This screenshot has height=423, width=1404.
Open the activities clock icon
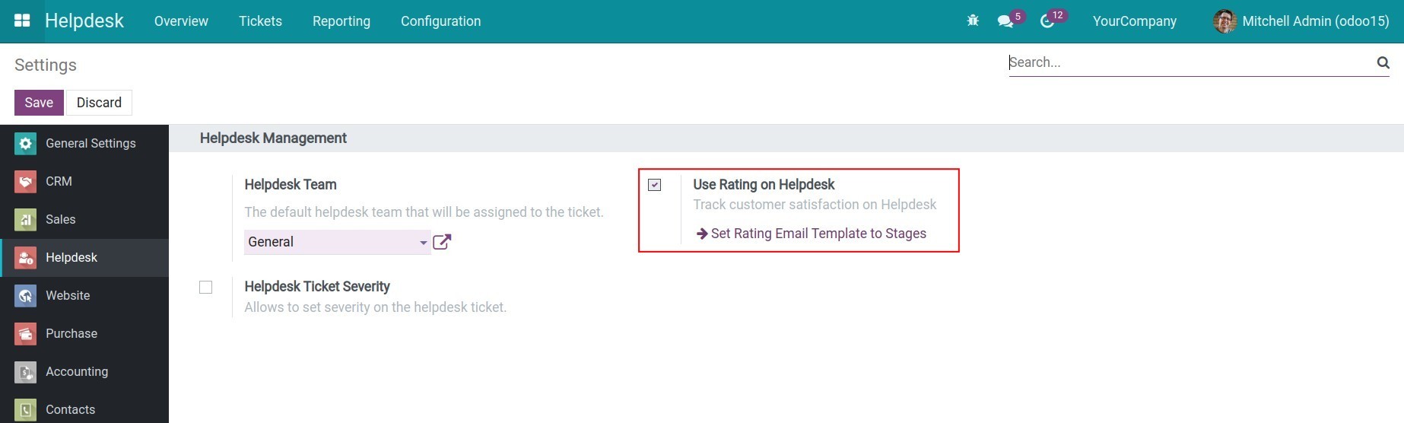click(1047, 21)
